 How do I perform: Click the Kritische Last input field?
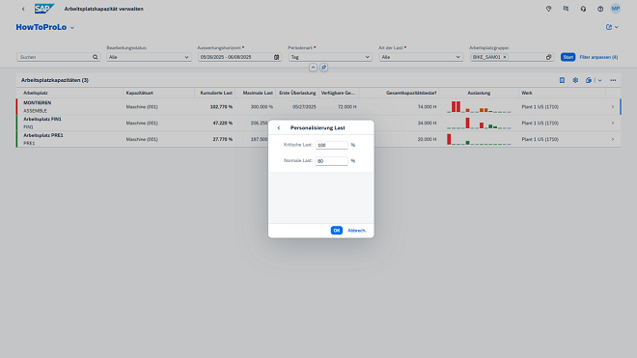[331, 145]
